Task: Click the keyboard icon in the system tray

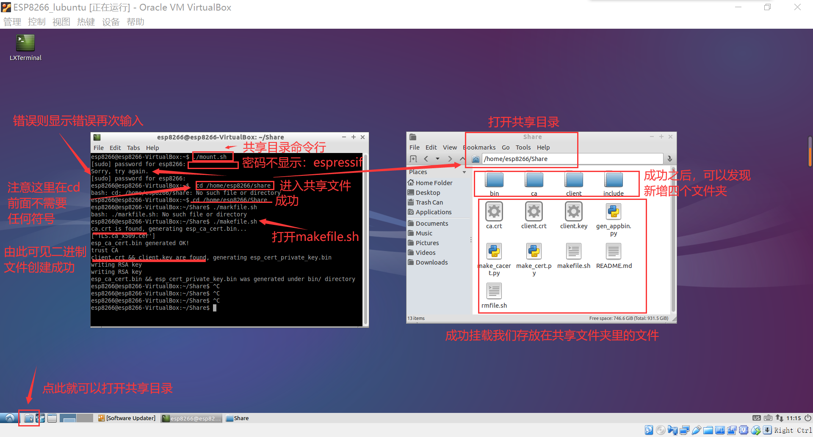Action: point(768,418)
